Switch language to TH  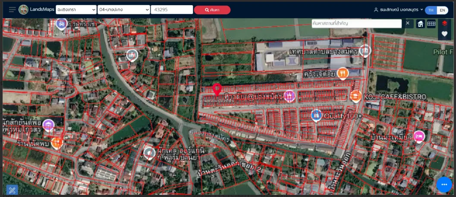pos(431,10)
